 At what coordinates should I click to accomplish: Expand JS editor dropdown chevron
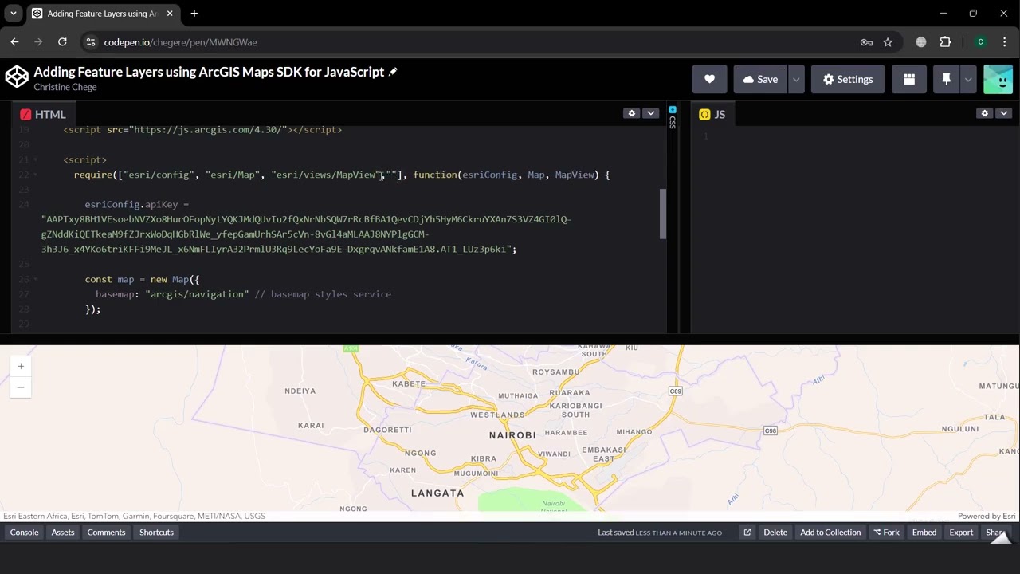pyautogui.click(x=1004, y=114)
